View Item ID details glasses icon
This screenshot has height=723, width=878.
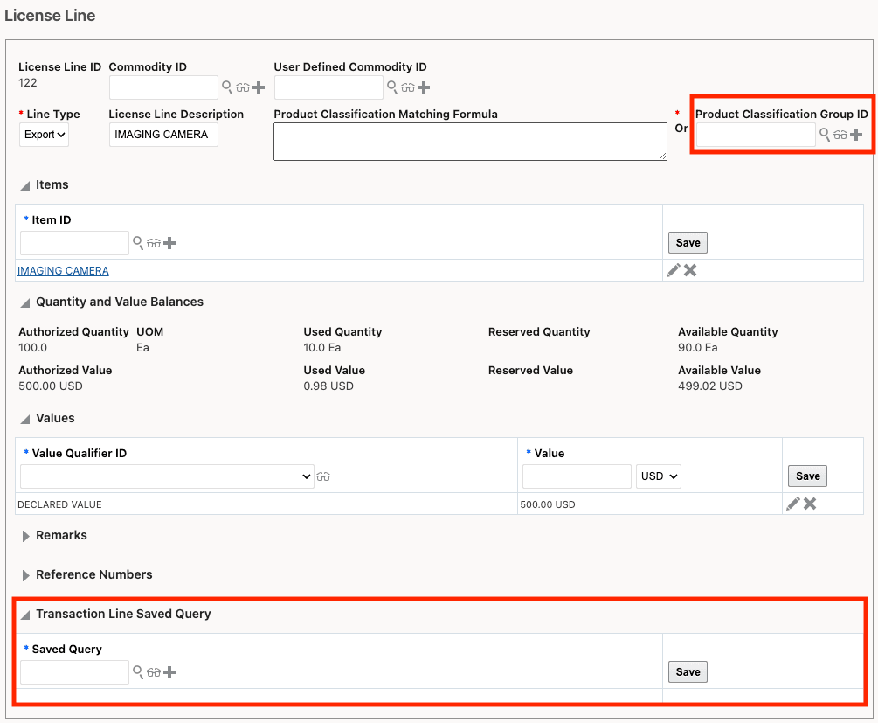coord(154,243)
